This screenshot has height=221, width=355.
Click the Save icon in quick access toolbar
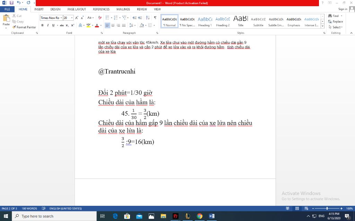(11, 3)
